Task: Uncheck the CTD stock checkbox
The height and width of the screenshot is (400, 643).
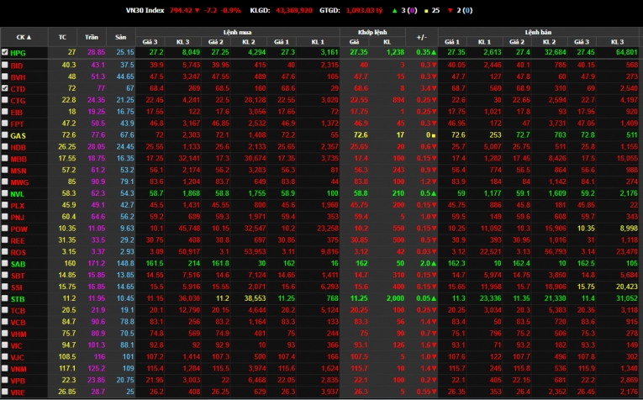Action: click(4, 88)
